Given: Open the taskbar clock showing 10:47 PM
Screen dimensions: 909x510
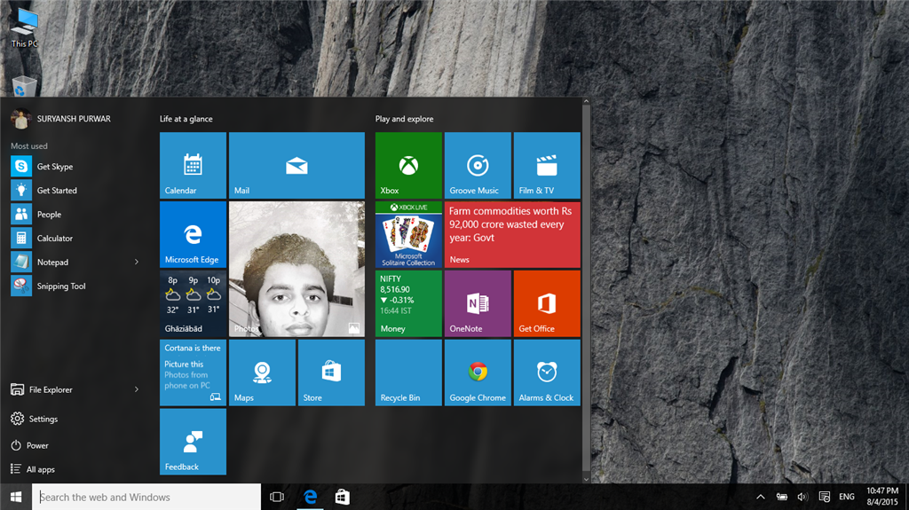Looking at the screenshot, I should coord(881,497).
